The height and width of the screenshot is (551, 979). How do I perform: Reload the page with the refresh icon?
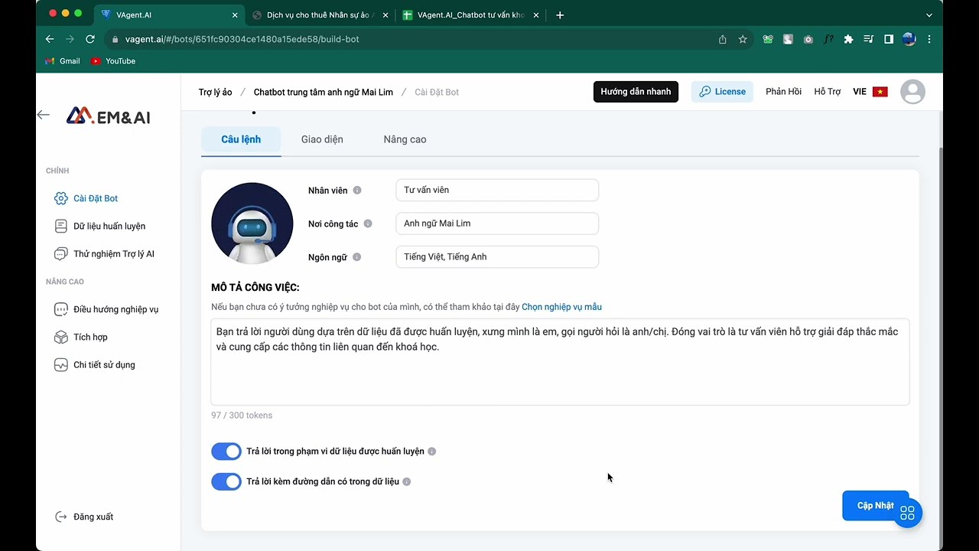(x=90, y=39)
